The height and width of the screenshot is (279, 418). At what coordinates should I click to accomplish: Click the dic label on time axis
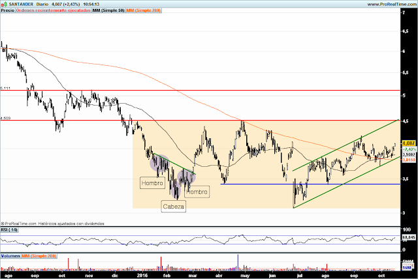115,276
